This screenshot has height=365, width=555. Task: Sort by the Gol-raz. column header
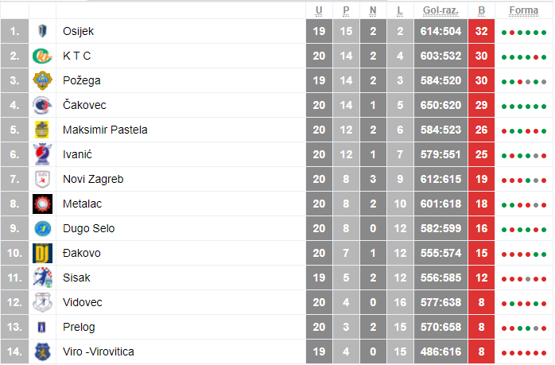coord(440,10)
